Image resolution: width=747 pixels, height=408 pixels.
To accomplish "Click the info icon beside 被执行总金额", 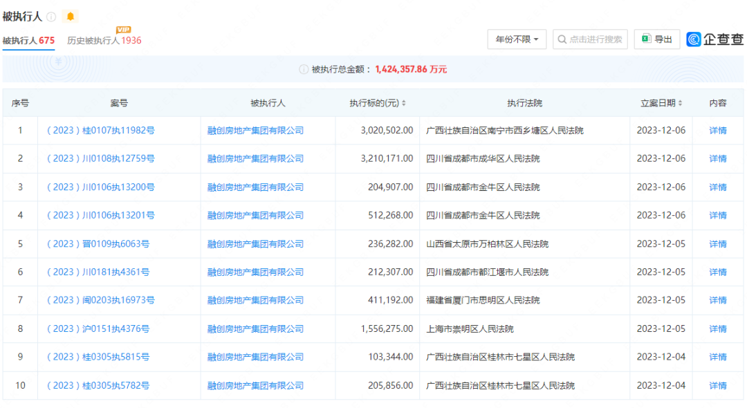I will (303, 69).
